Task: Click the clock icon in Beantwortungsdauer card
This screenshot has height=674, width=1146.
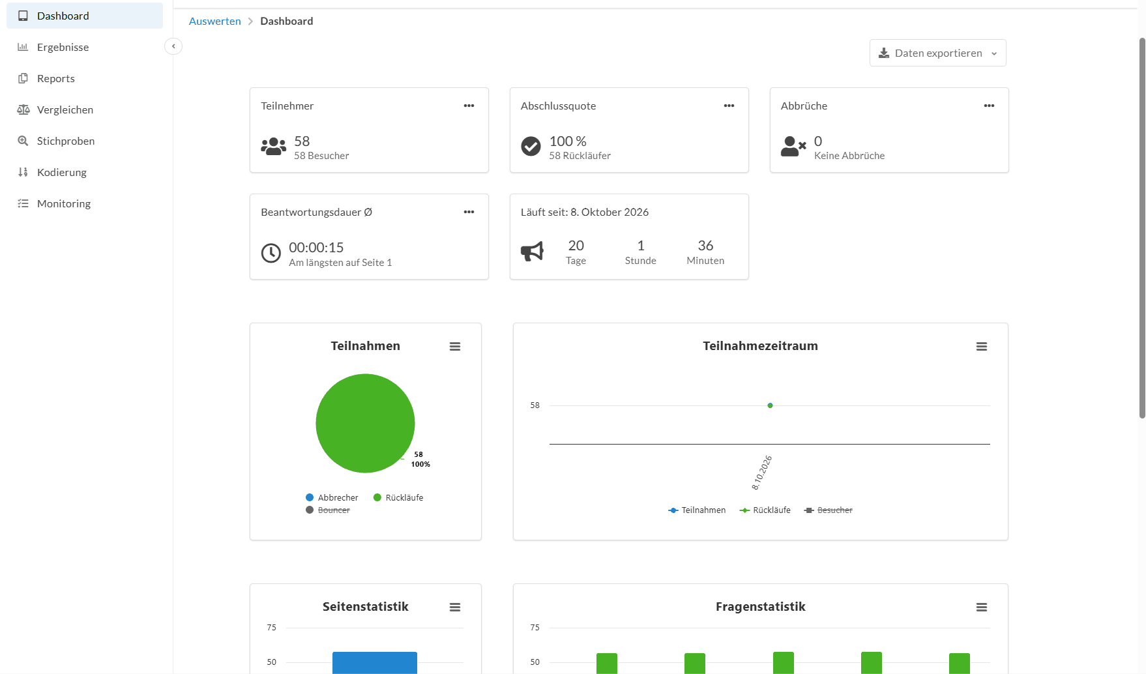Action: coord(271,253)
